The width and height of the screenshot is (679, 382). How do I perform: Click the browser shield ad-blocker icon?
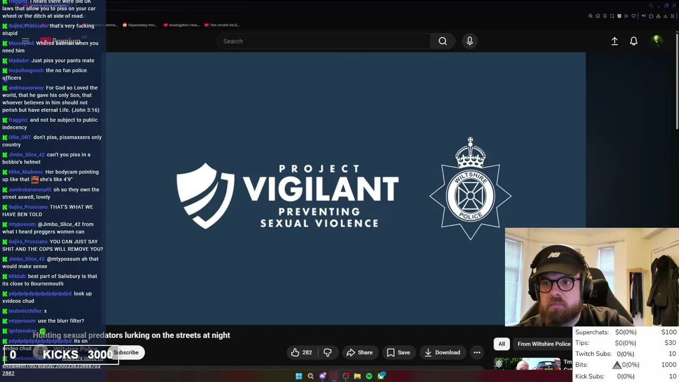(619, 16)
